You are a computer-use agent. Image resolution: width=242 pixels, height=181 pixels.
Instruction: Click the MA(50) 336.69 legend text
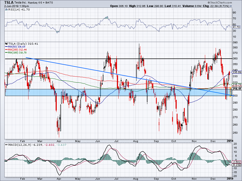pyautogui.click(x=16, y=47)
